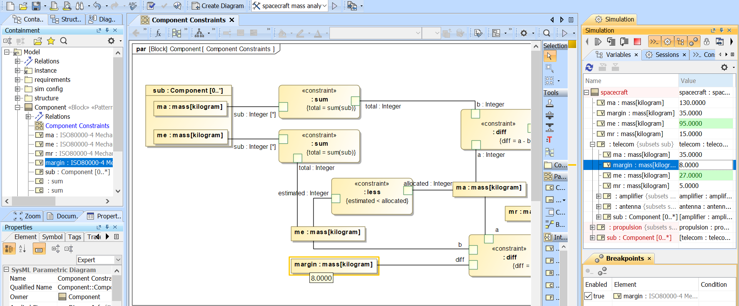This screenshot has height=306, width=739.
Task: Click the save project floppy disk icon
Action: click(36, 6)
